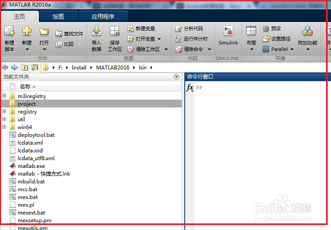Click Clear Commands (清除命令)
331x230 pixels.
189,50
